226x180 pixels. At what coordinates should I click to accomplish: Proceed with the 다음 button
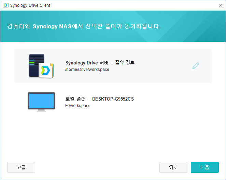coord(205,167)
